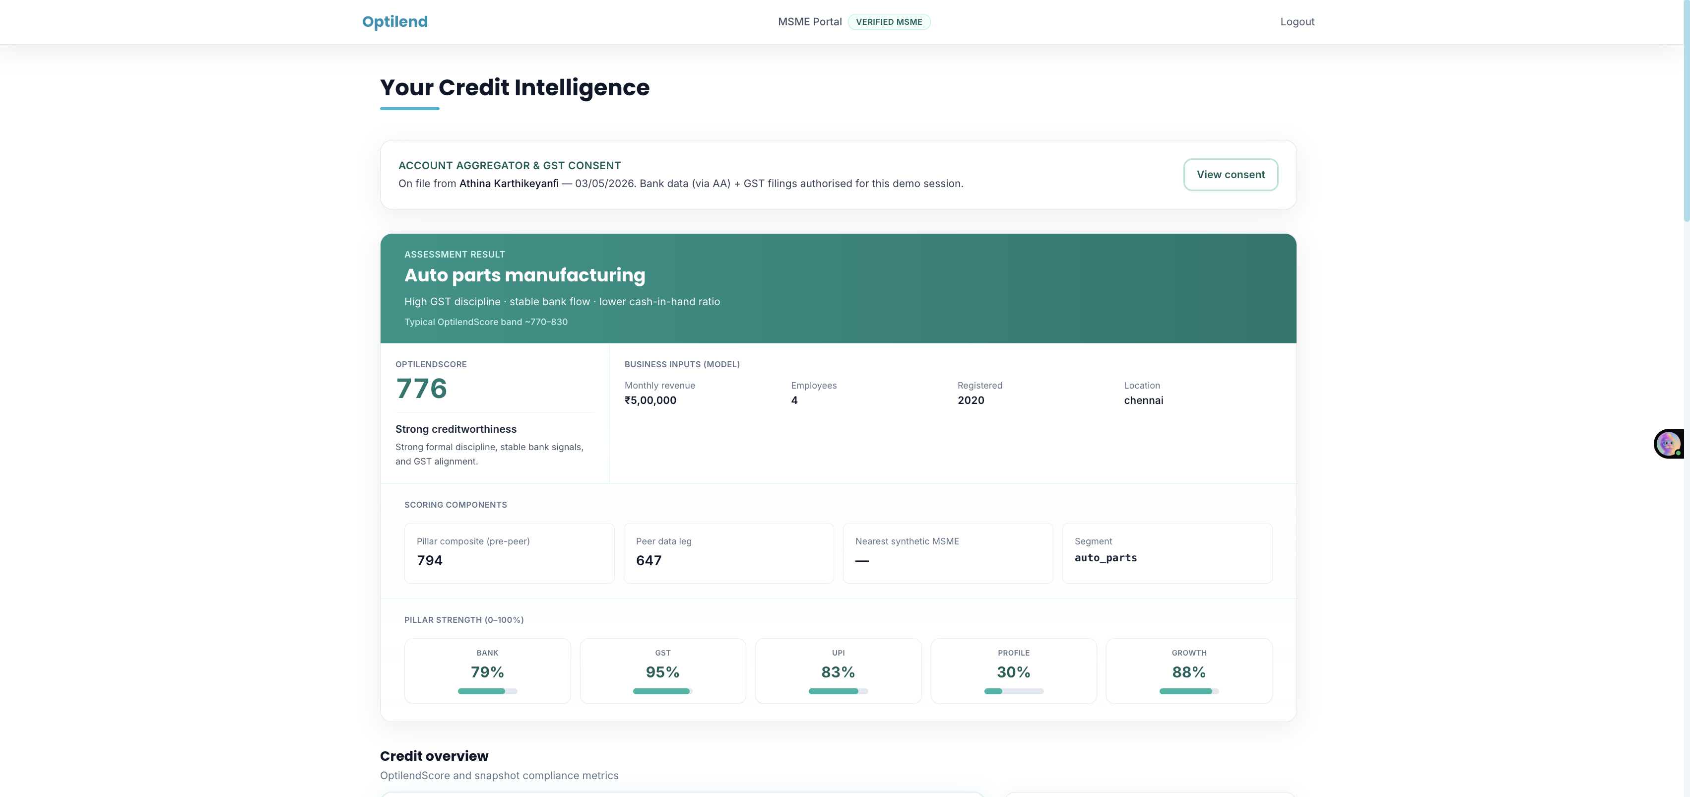Click the UPI 83% pillar card
The height and width of the screenshot is (797, 1690).
point(838,671)
